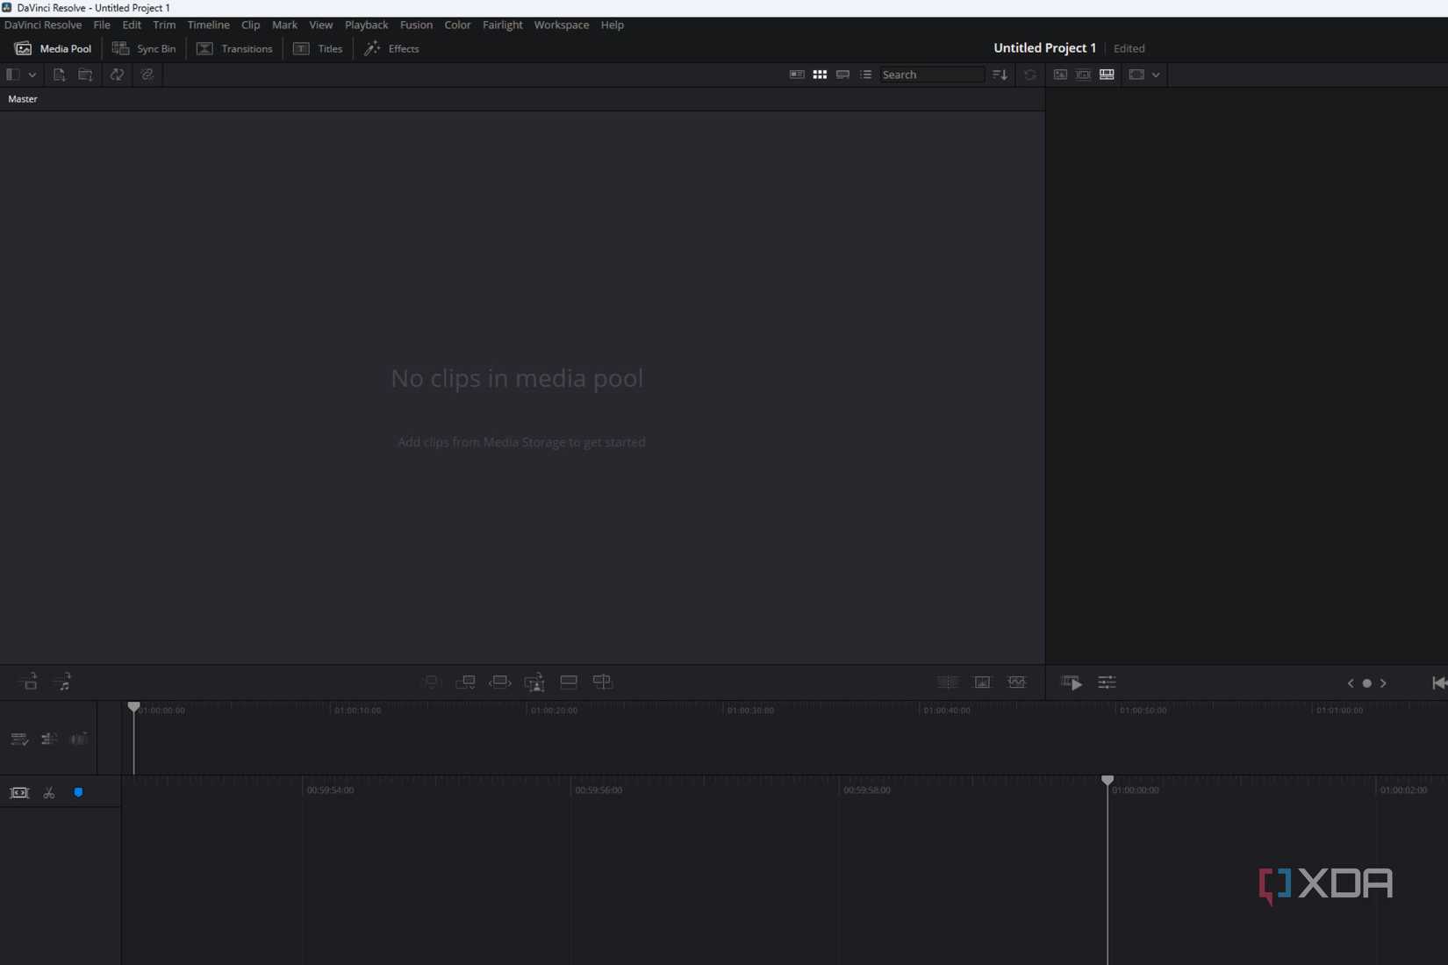Open the File menu

[102, 25]
